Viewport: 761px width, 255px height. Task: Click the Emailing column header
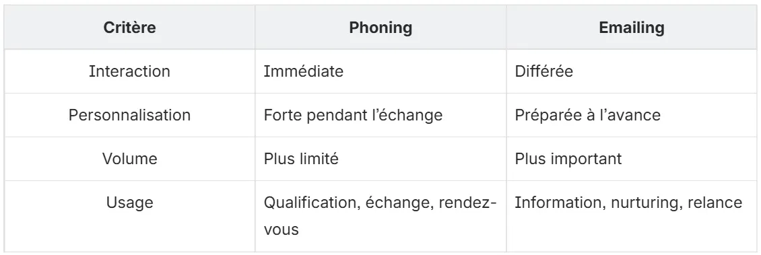632,27
